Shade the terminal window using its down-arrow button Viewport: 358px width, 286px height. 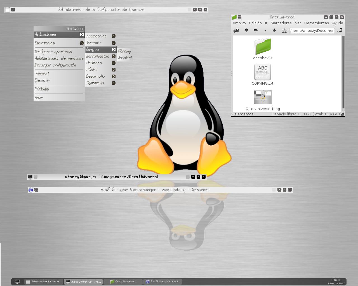(x=193, y=177)
